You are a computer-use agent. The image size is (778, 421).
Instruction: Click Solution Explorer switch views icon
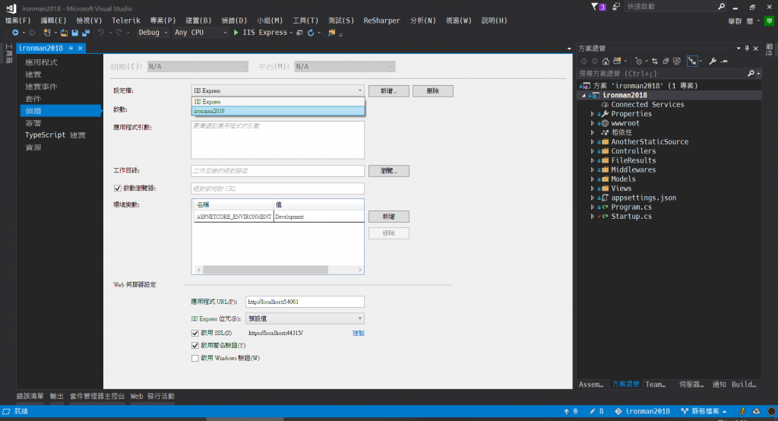pos(617,61)
